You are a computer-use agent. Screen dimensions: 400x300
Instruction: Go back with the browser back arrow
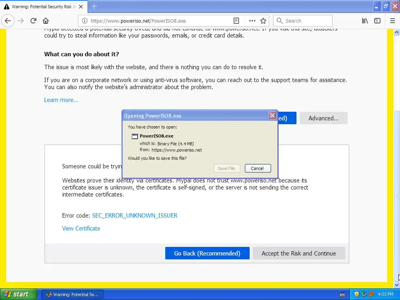click(8, 21)
